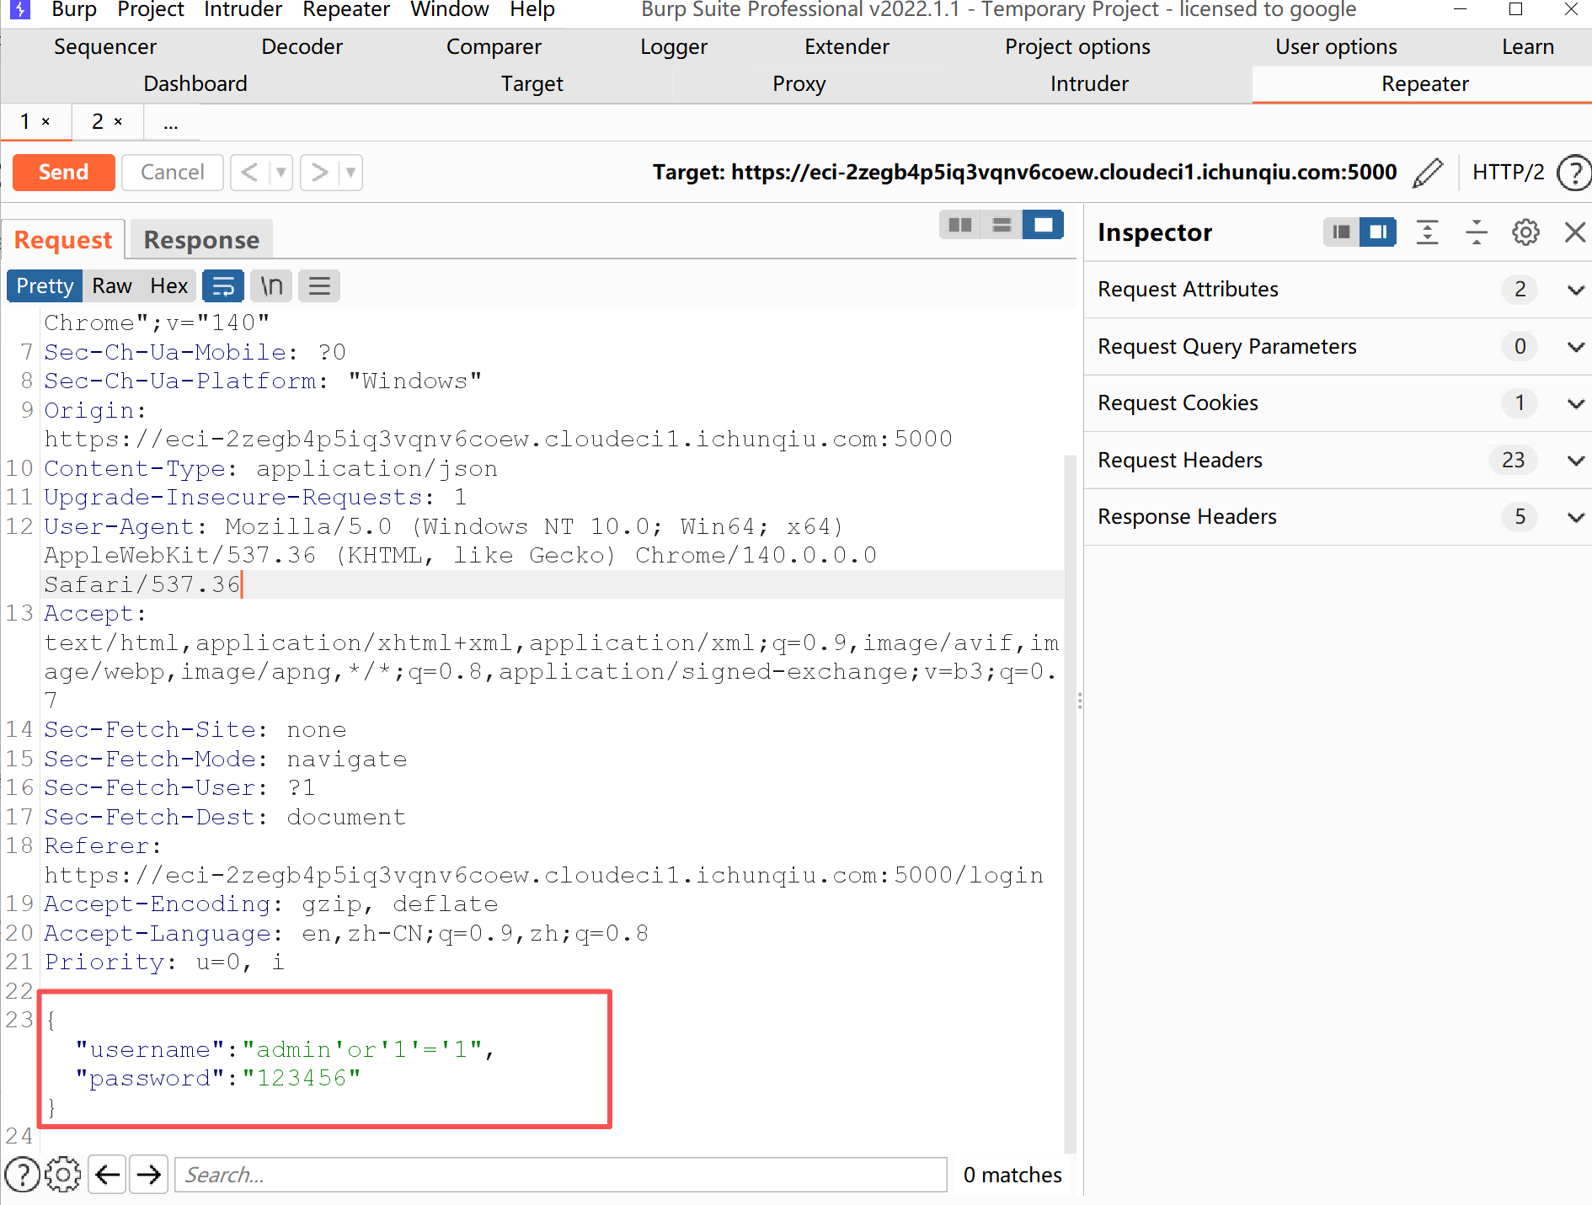
Task: Switch to the Response tab
Action: (x=201, y=240)
